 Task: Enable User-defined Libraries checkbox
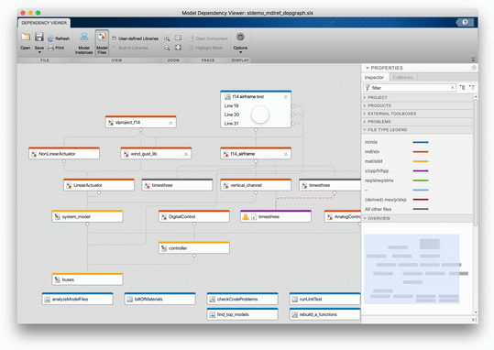tap(114, 38)
